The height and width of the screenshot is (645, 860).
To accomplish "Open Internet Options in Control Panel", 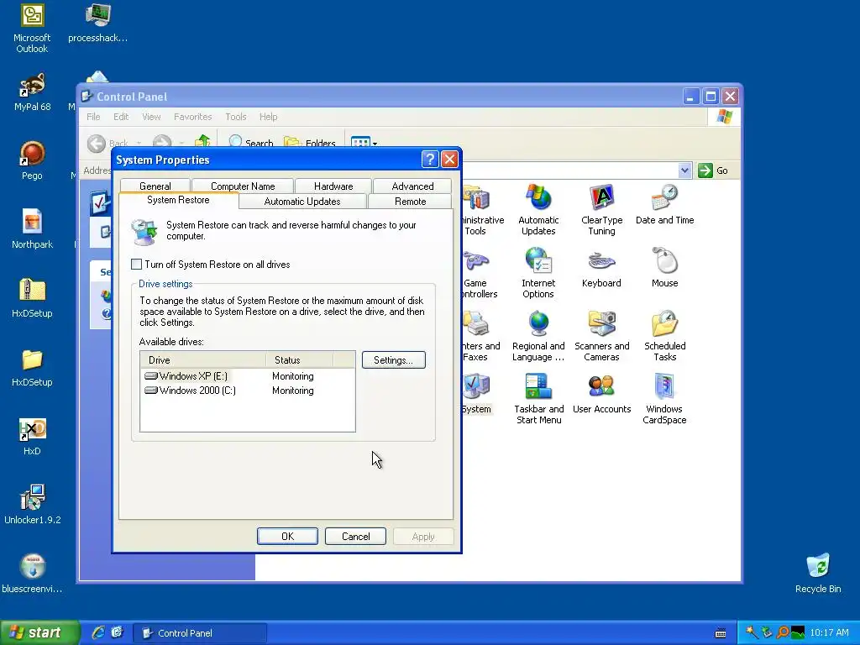I will click(x=538, y=273).
